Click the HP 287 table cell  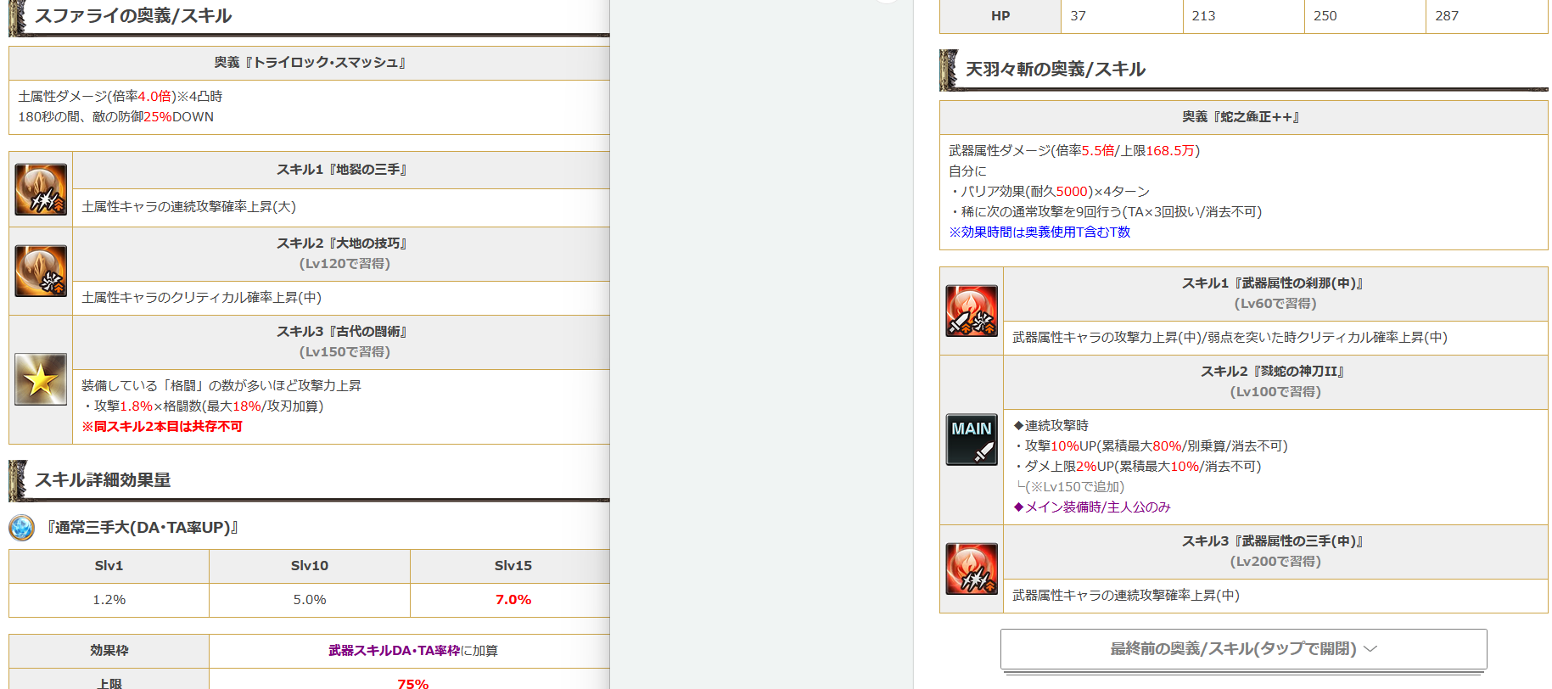point(1485,16)
